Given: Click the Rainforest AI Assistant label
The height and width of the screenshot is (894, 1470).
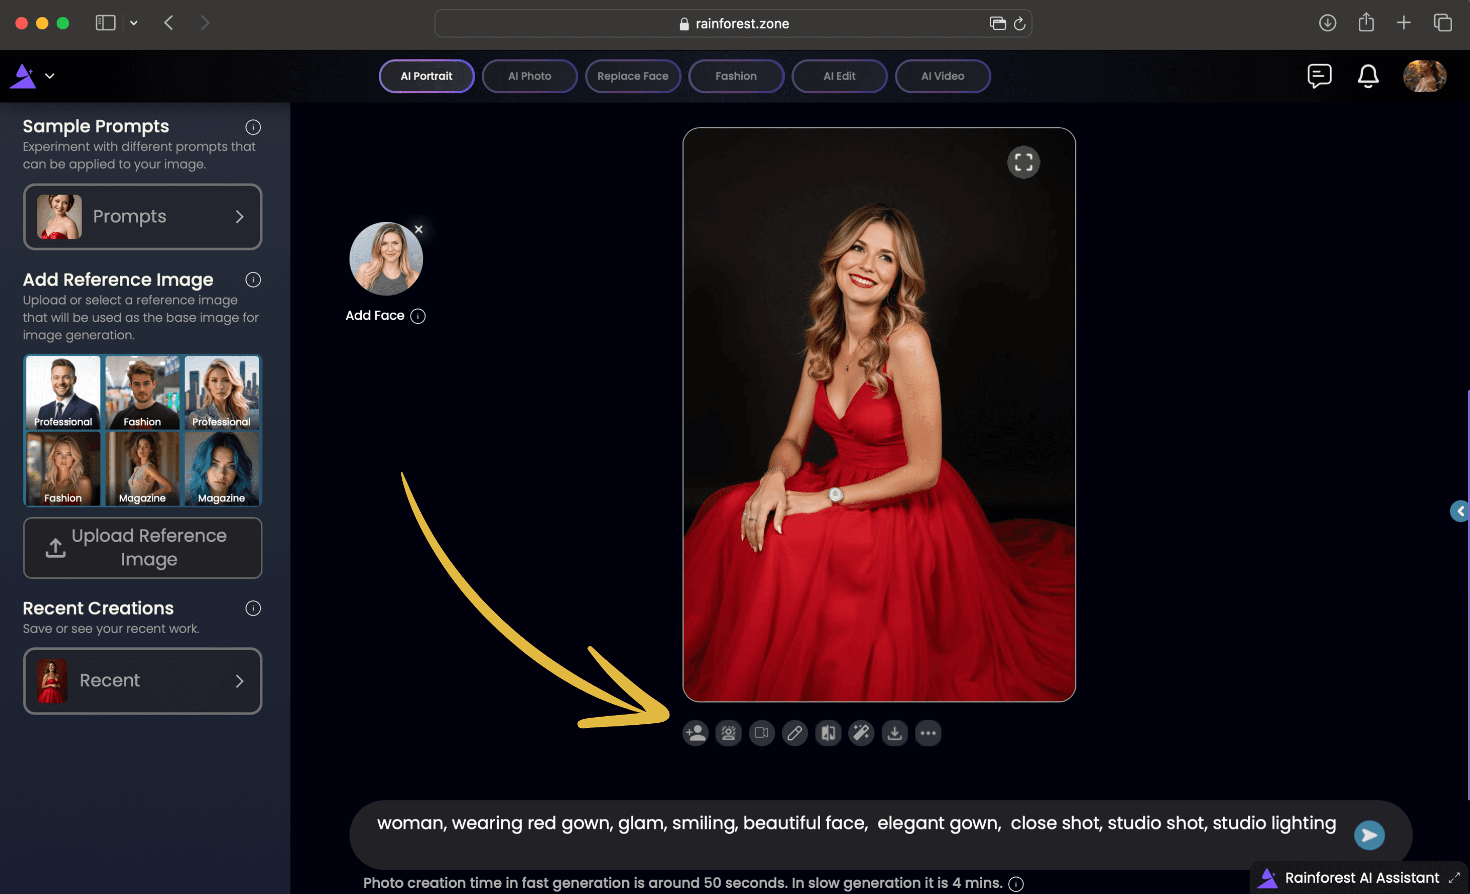Looking at the screenshot, I should [x=1361, y=878].
